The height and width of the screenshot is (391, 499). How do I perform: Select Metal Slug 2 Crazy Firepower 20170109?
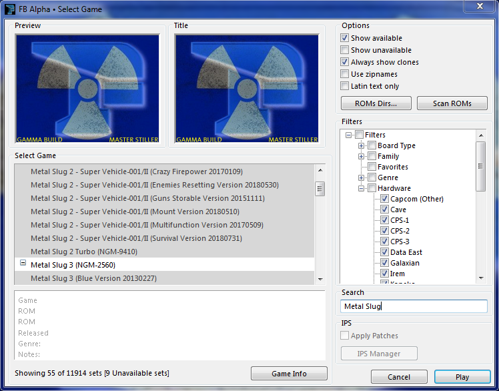tap(164, 171)
